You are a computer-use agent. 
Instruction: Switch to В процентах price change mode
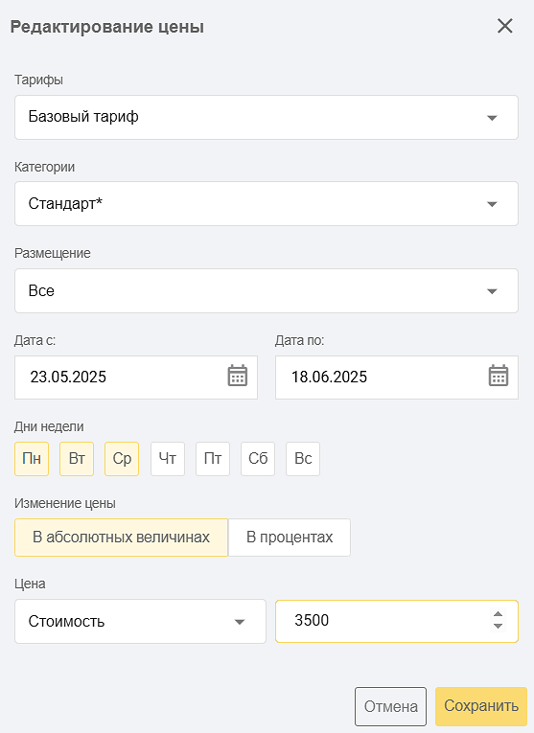click(x=290, y=538)
